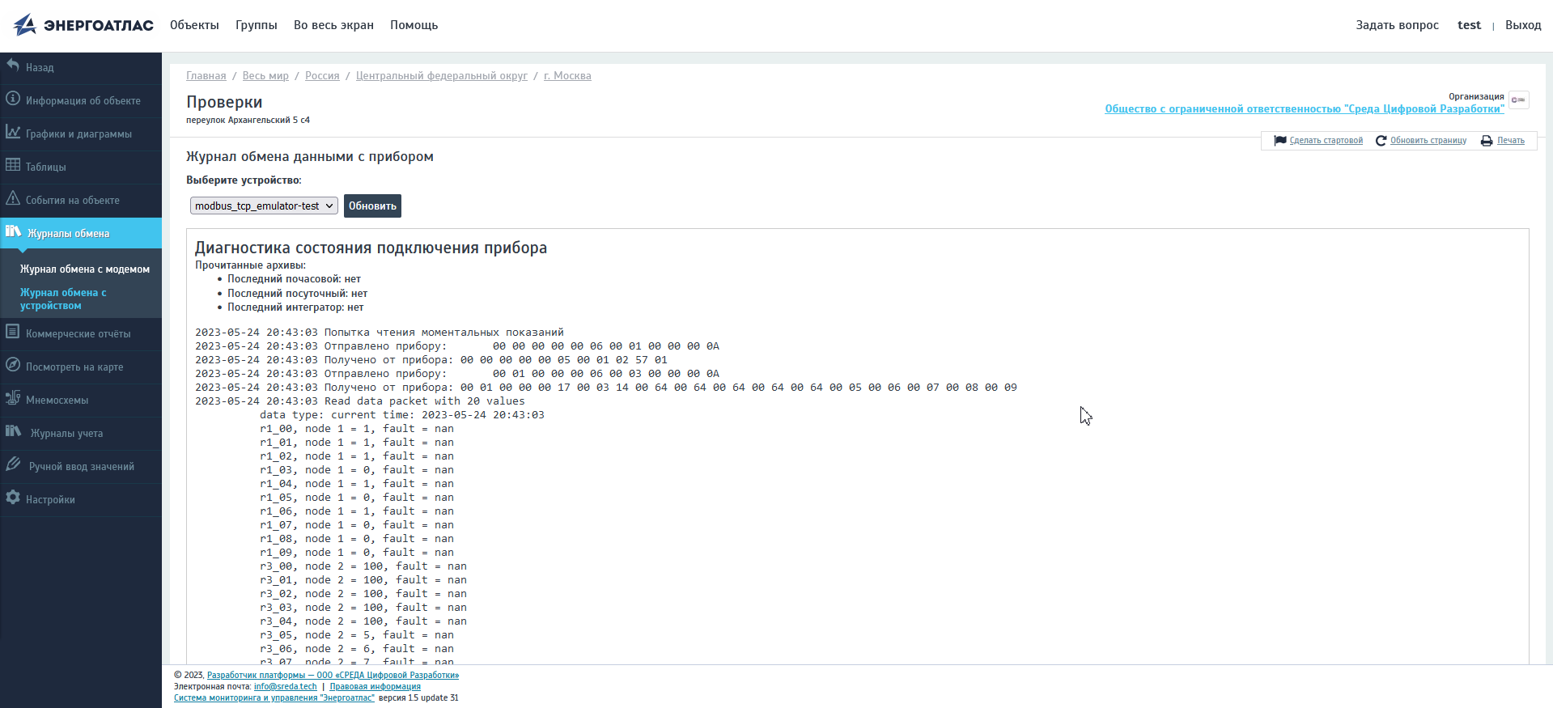This screenshot has width=1553, height=708.
Task: Select Во весь экран menu item
Action: point(333,25)
